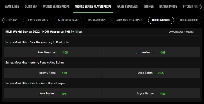Choose 1+ Hit Every Game filter
Screen dimensions: 204x104
tap(68, 20)
